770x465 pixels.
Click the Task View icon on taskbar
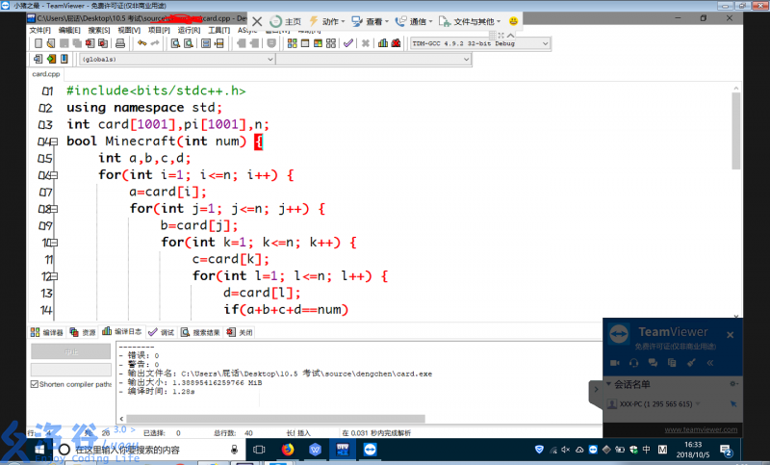point(259,450)
